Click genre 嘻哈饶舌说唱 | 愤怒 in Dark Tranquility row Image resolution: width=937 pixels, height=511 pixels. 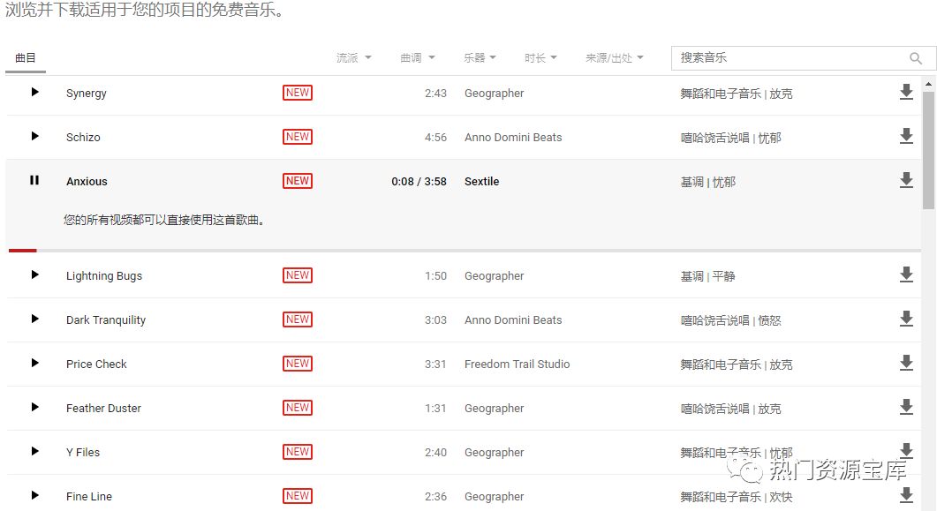click(731, 320)
